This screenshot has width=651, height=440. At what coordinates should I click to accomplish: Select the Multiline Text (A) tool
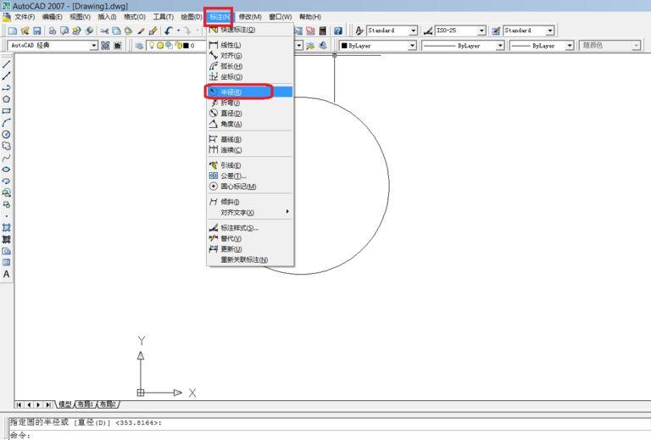[7, 274]
